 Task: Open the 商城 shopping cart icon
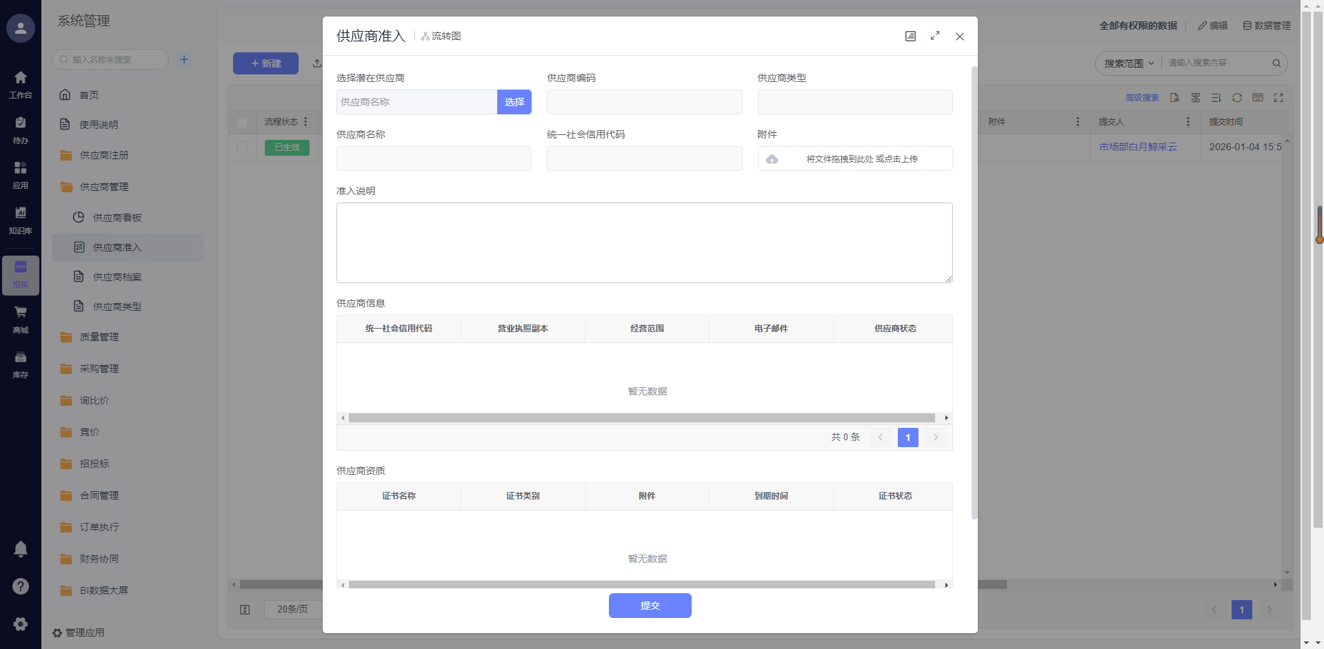click(21, 319)
